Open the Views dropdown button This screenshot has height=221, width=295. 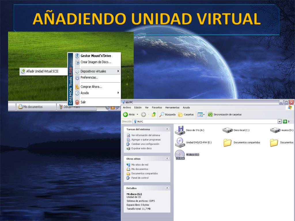[x=201, y=115]
